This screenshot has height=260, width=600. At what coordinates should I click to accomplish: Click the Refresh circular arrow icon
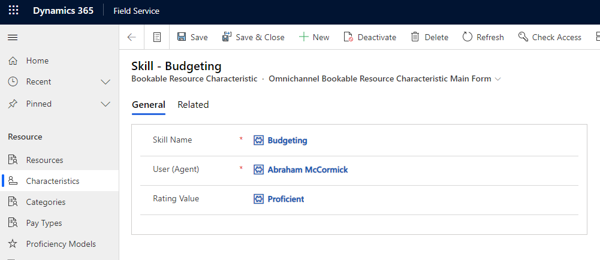[467, 37]
